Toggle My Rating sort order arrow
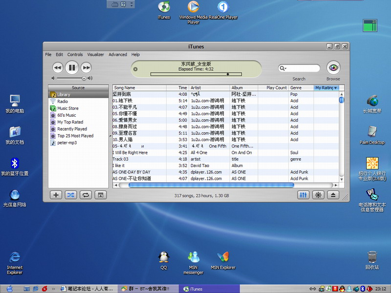The height and width of the screenshot is (293, 391). coord(335,88)
